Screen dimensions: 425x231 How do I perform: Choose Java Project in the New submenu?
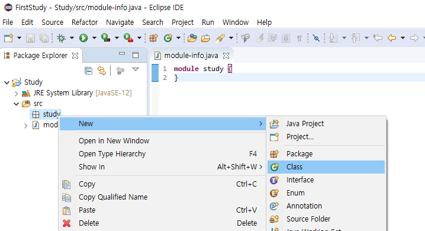tap(326, 124)
